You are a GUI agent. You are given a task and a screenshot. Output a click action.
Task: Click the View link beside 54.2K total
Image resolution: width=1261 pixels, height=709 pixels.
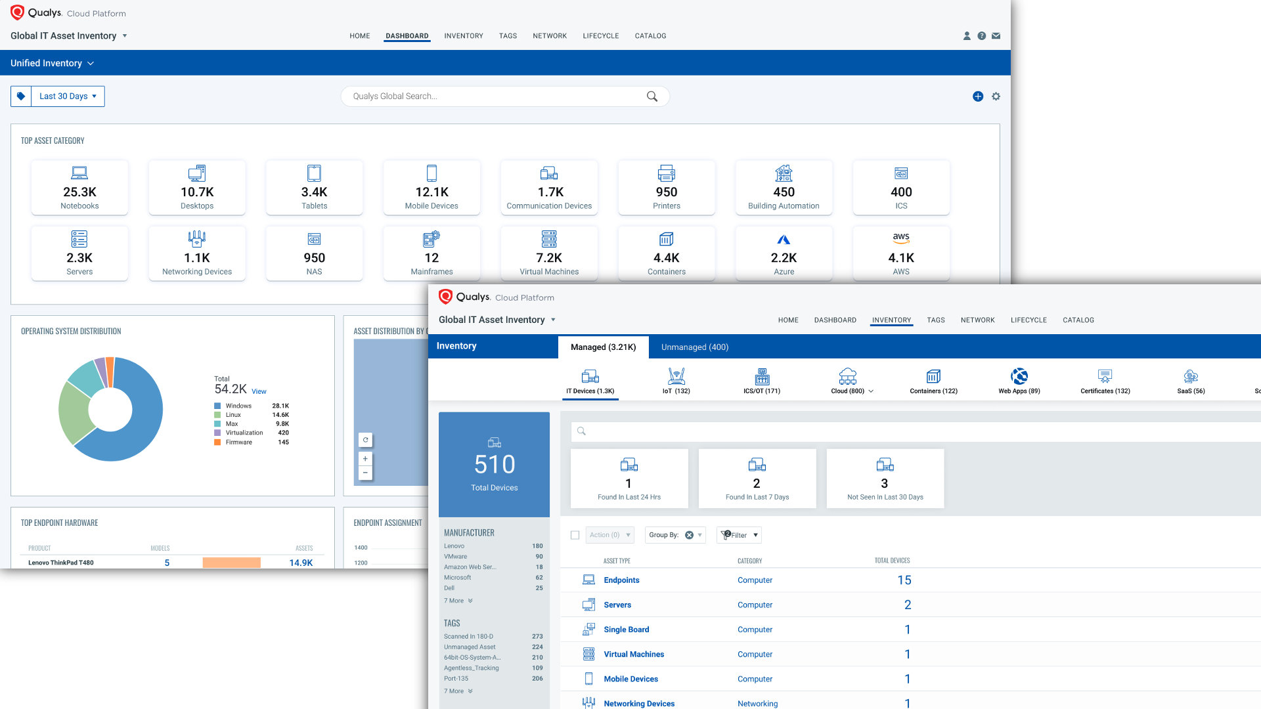pos(258,391)
